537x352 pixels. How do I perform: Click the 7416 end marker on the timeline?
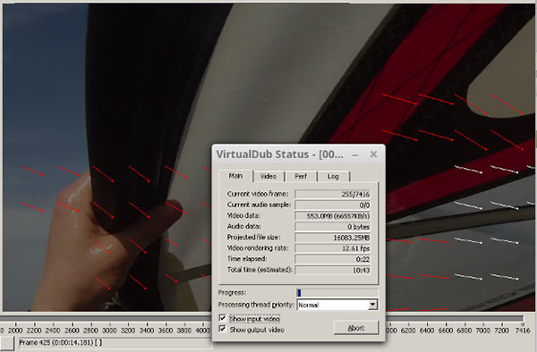(x=523, y=331)
